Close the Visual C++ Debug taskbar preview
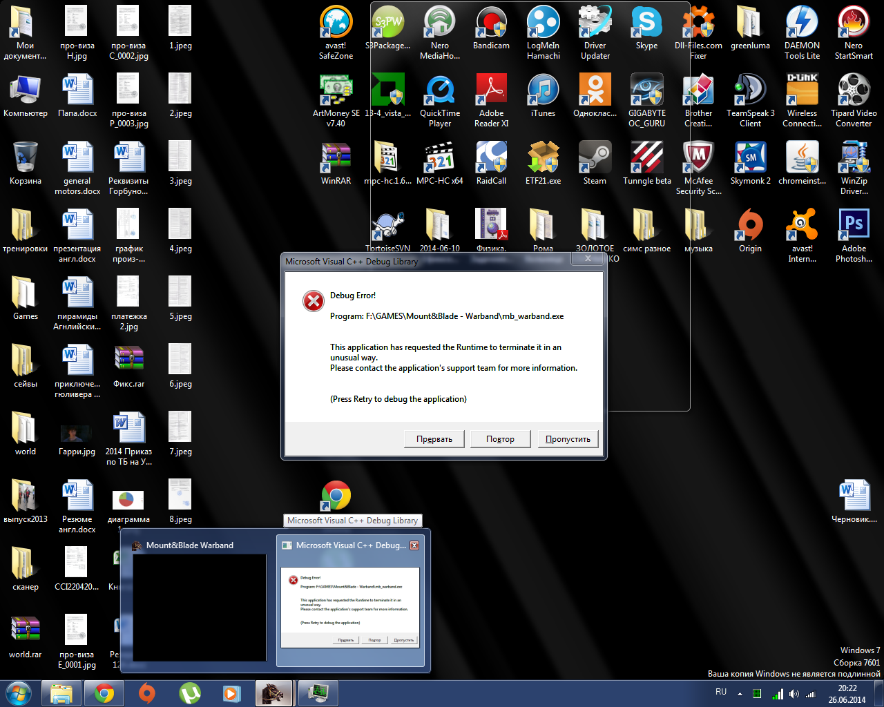 tap(414, 545)
